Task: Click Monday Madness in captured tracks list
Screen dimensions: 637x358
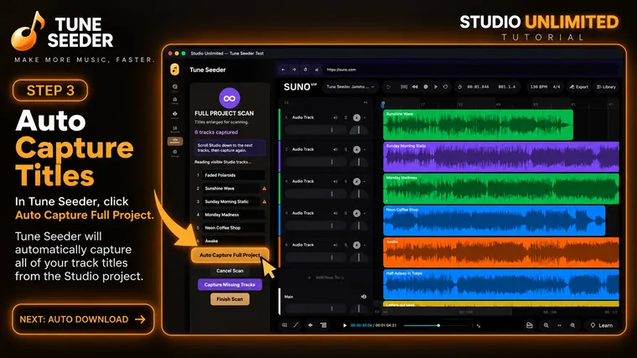Action: click(233, 215)
